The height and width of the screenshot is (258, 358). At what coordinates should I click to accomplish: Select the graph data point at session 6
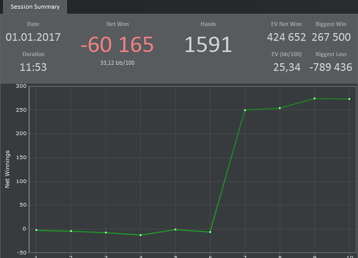210,232
